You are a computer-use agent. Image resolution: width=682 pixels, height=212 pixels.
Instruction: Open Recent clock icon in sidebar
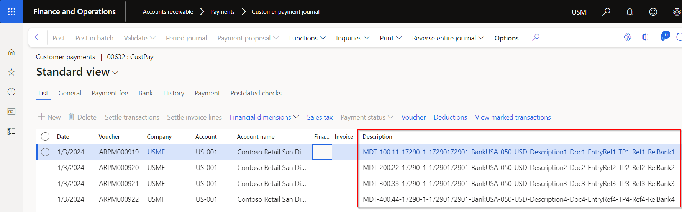[x=11, y=92]
